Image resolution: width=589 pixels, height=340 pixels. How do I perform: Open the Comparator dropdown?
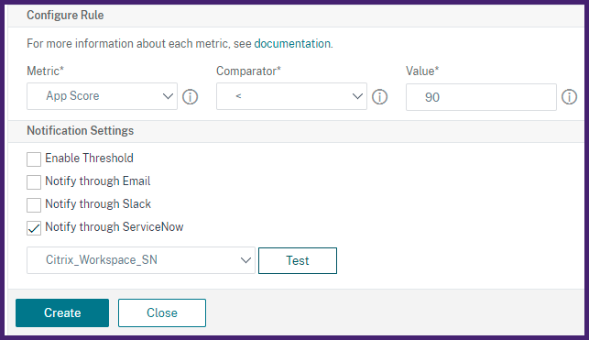point(291,96)
